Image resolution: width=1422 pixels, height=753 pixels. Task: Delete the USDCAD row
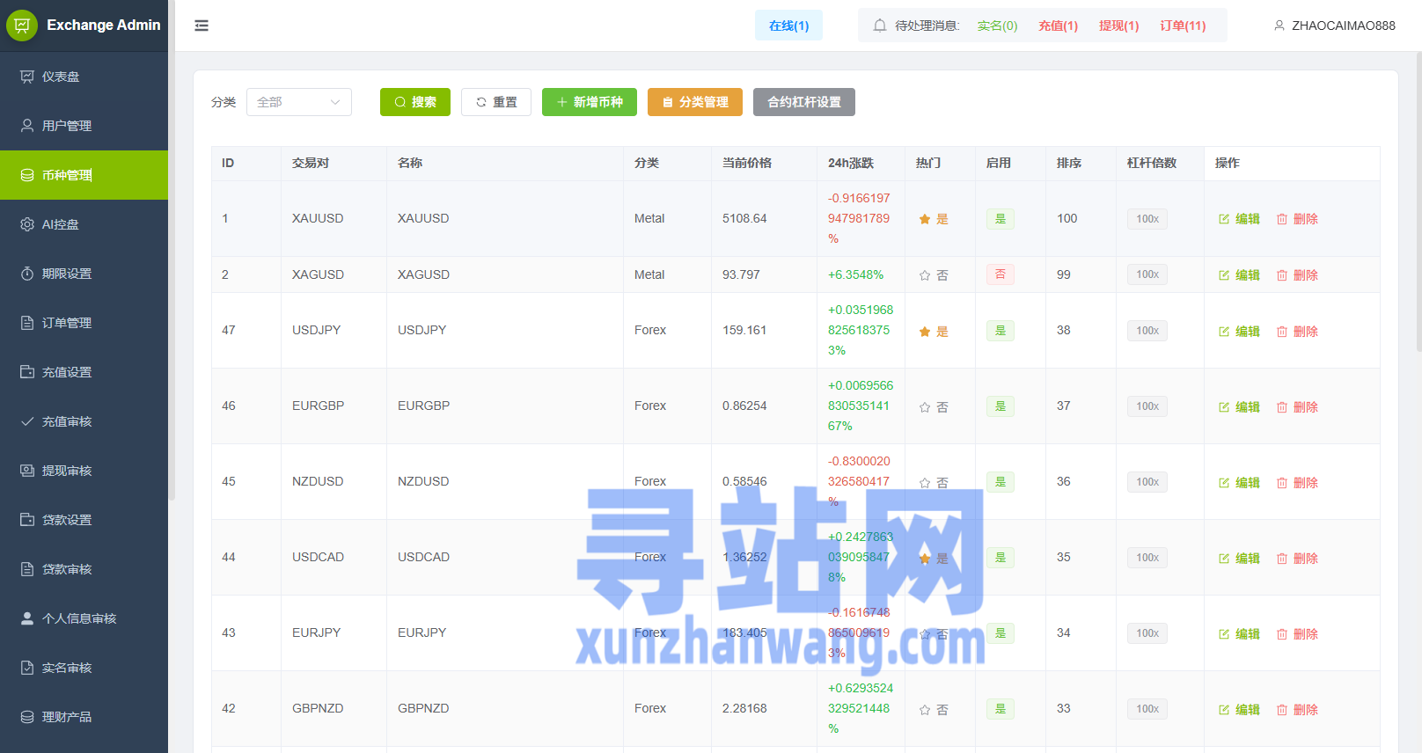click(1297, 559)
